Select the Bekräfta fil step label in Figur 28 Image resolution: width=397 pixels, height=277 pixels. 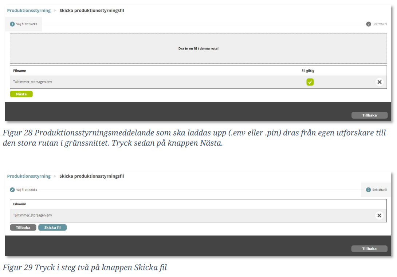[x=380, y=24]
